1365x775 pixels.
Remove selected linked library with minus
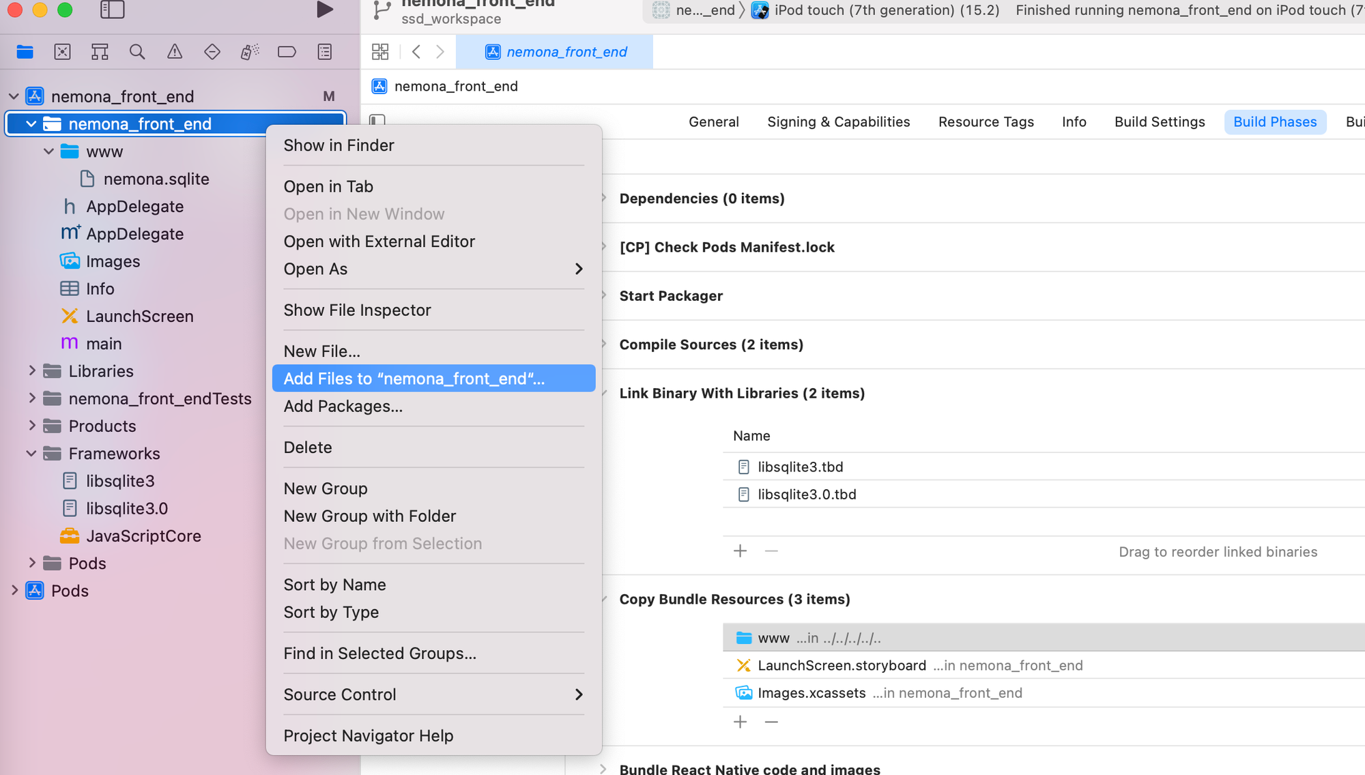point(771,551)
